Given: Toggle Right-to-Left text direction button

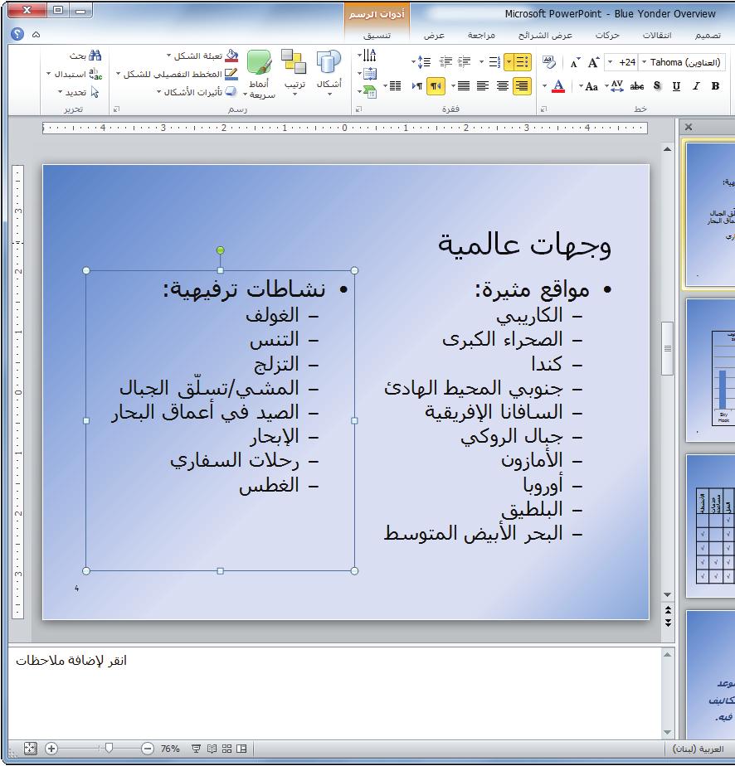Looking at the screenshot, I should tap(436, 86).
